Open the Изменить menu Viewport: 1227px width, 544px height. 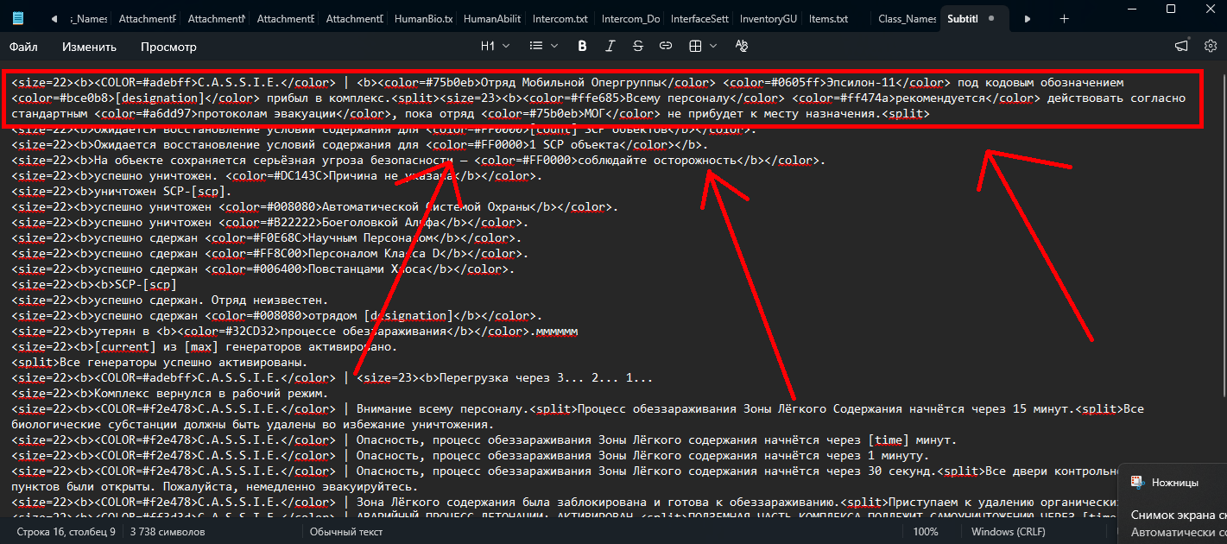(x=89, y=47)
